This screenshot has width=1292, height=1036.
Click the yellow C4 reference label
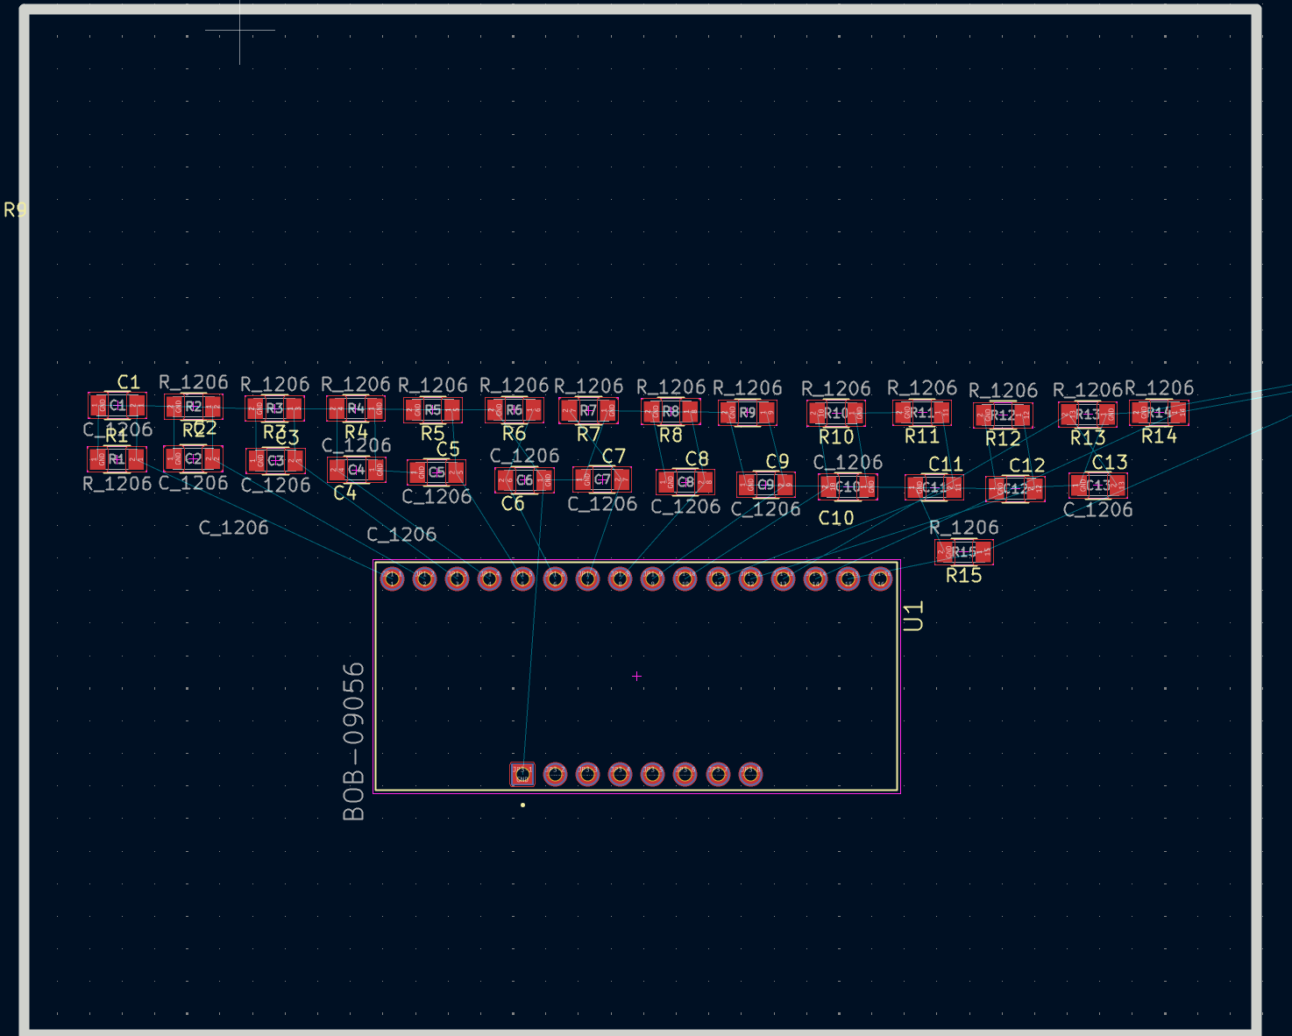point(345,493)
